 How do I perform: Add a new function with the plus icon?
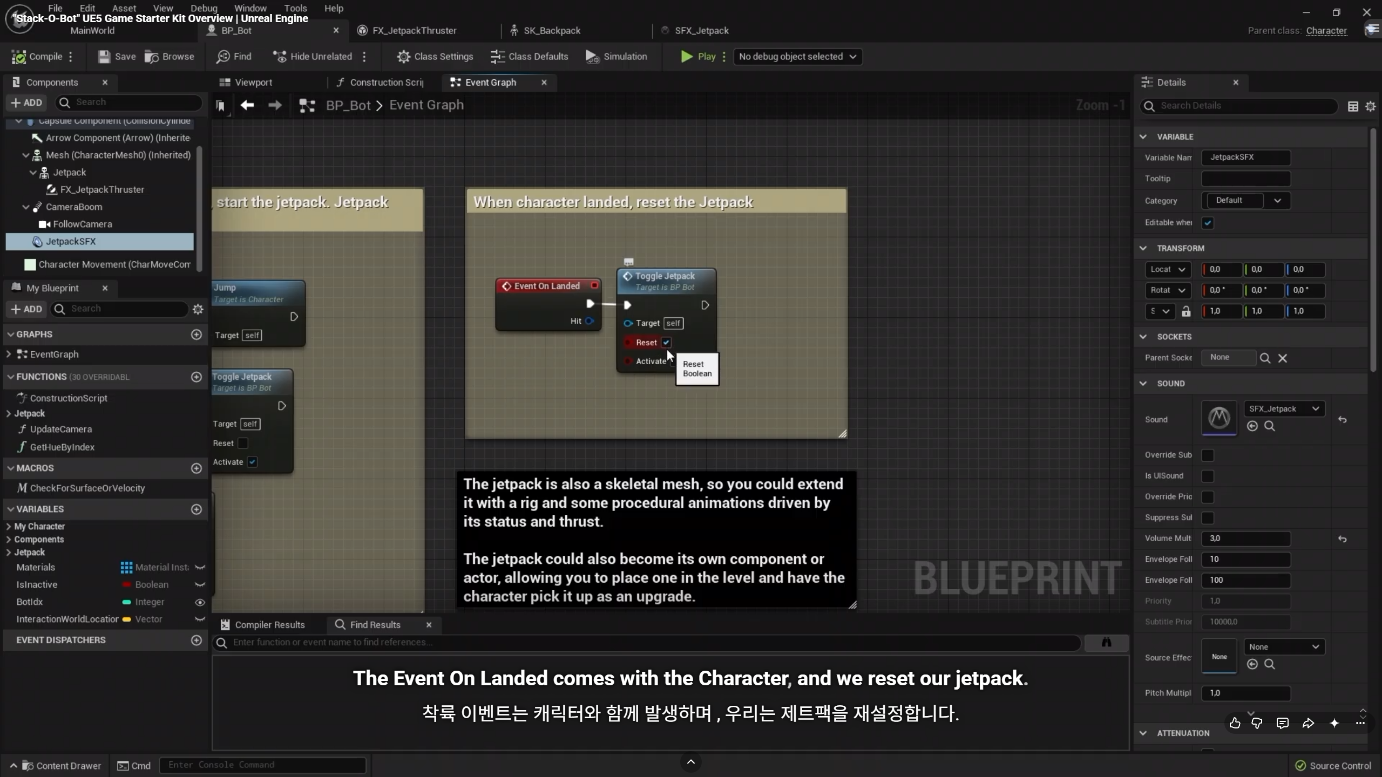coord(197,377)
